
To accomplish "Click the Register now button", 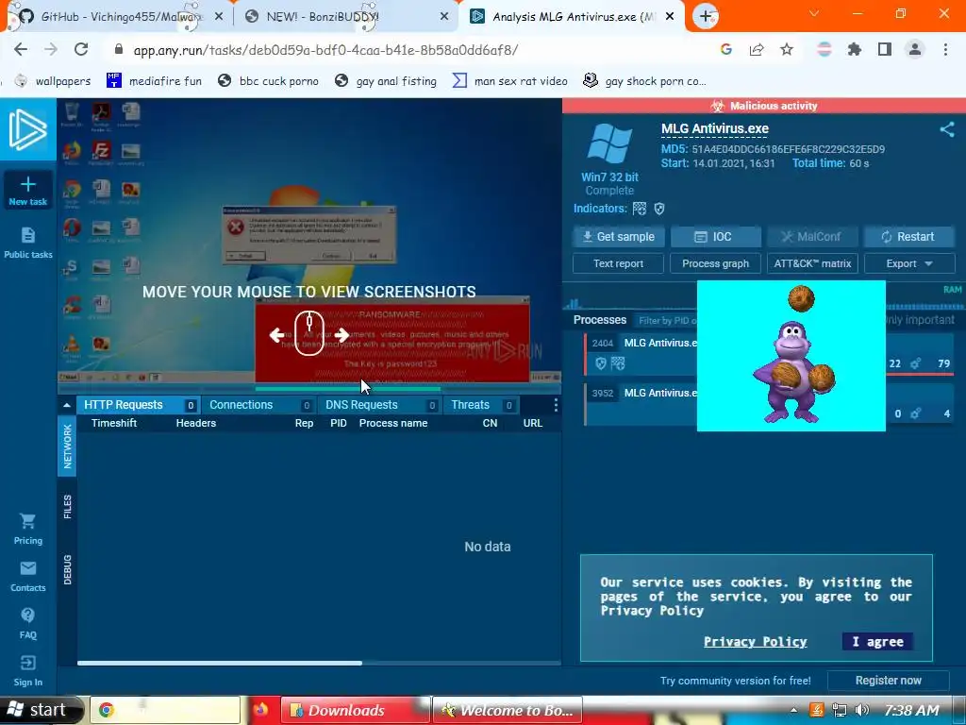I will click(x=889, y=681).
